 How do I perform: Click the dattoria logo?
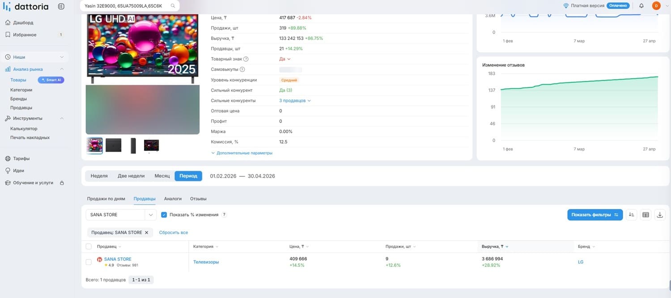(x=25, y=6)
